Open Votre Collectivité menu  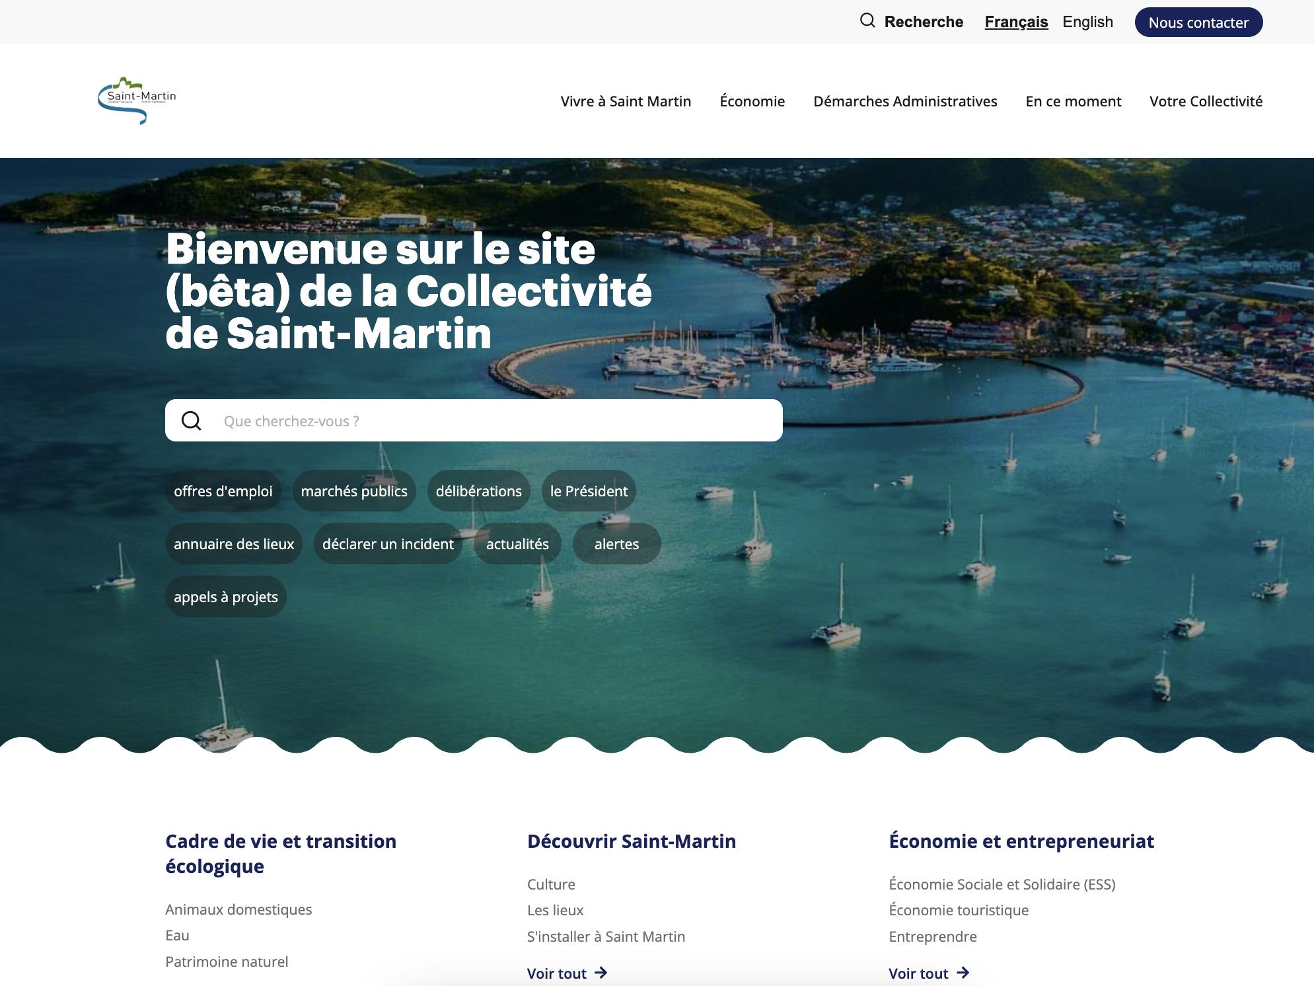1206,101
